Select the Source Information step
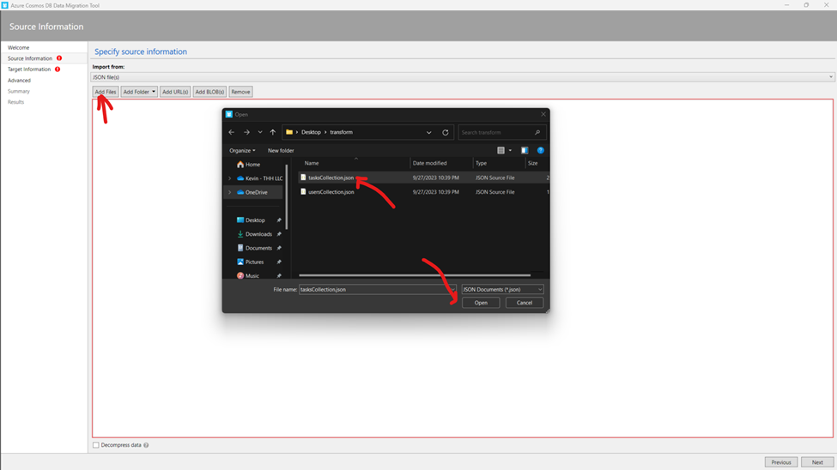The width and height of the screenshot is (837, 470). 30,58
